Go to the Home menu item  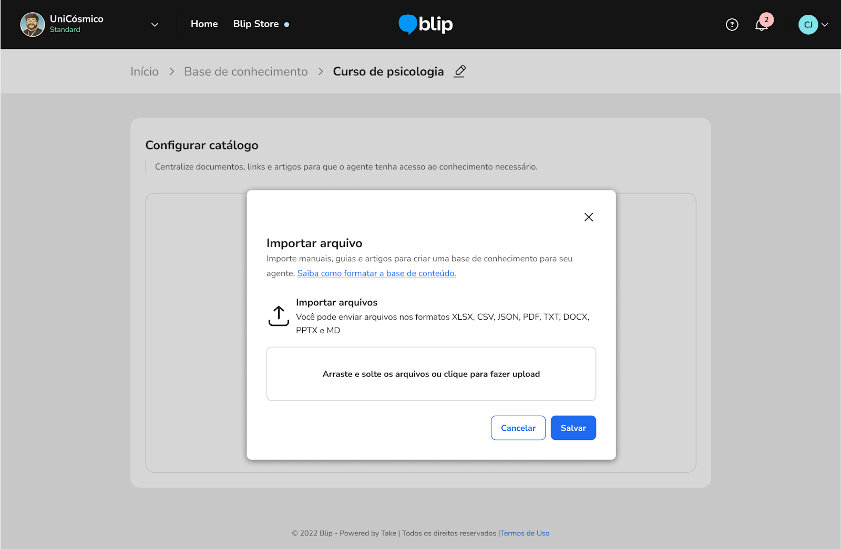tap(204, 24)
